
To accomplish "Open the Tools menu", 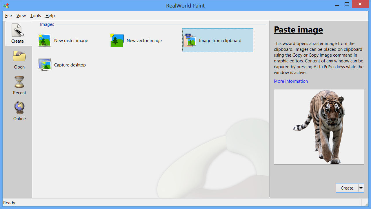I will [x=36, y=16].
